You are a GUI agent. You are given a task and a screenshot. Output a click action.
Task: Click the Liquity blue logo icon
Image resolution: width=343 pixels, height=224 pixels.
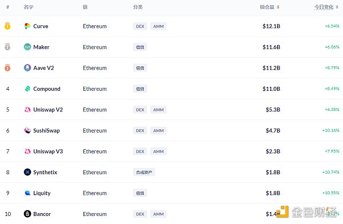coord(27,193)
